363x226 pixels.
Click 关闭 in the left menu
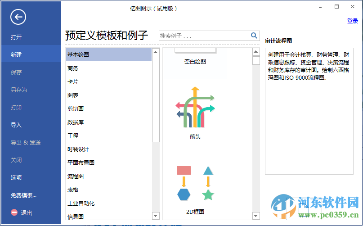pyautogui.click(x=16, y=160)
